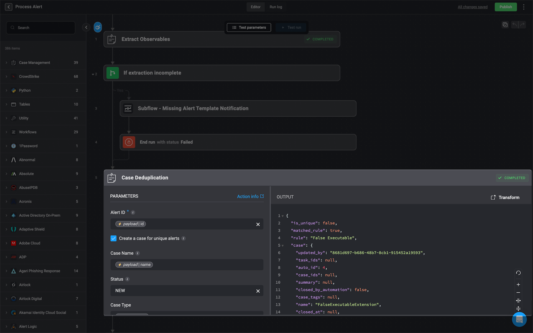533x333 pixels.
Task: Click the FalseExecutableExtension value in output
Action: 347,305
